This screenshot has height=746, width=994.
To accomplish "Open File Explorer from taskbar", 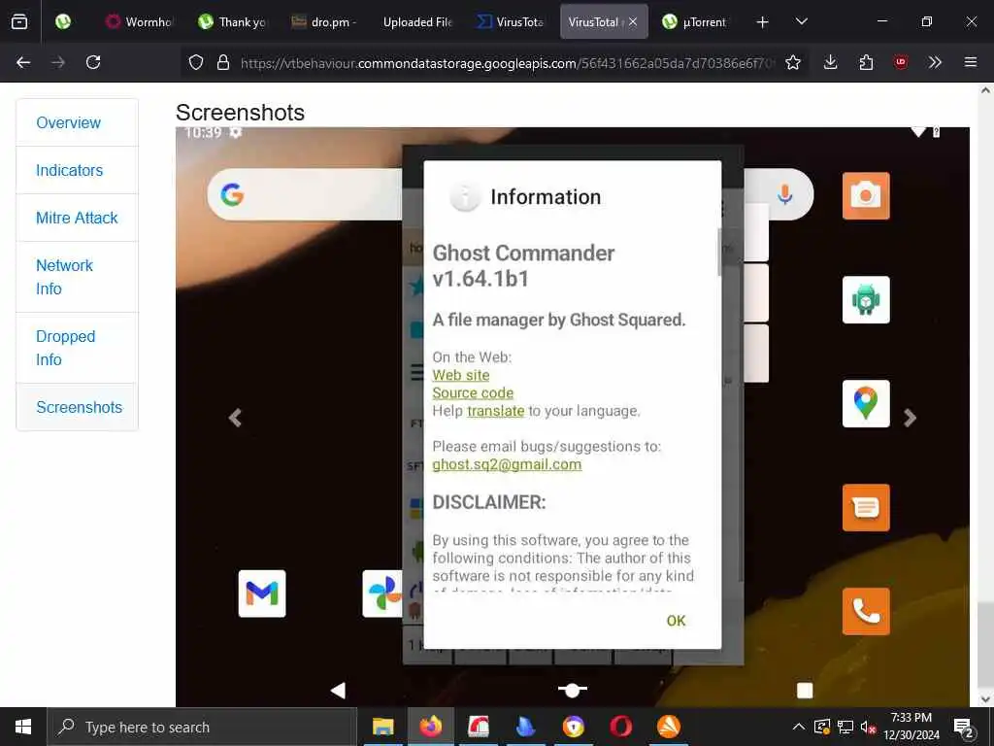I will coord(382,727).
